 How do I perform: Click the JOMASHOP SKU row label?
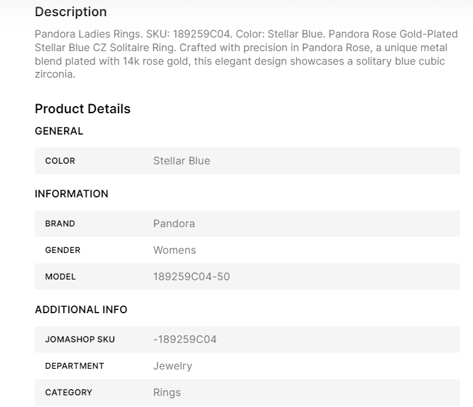[x=80, y=340]
